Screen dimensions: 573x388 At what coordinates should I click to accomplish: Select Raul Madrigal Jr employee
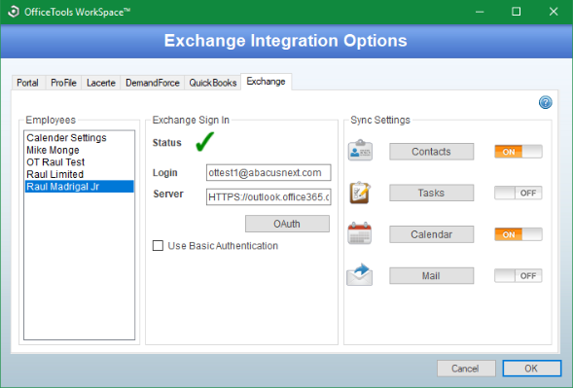80,187
